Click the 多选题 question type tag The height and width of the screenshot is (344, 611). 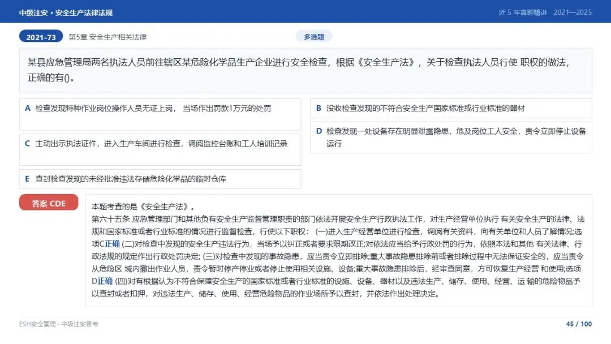pos(314,37)
